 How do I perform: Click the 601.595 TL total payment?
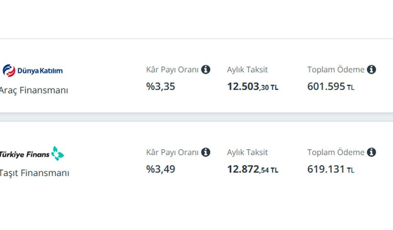pyautogui.click(x=331, y=87)
